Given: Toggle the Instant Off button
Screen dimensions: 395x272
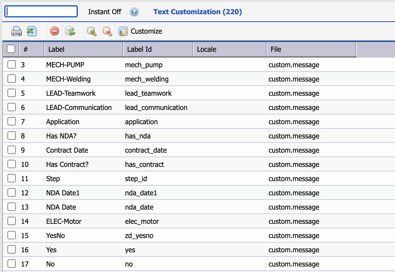Looking at the screenshot, I should [x=105, y=12].
